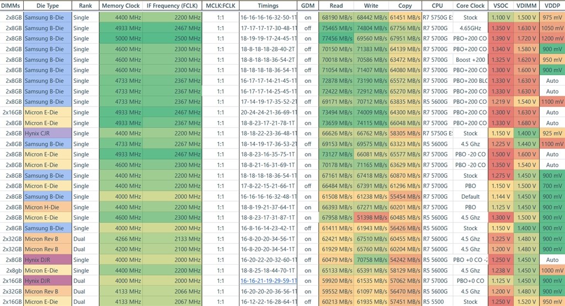565x306 pixels.
Task: Select the 975 mV VDDP cell
Action: (552, 17)
